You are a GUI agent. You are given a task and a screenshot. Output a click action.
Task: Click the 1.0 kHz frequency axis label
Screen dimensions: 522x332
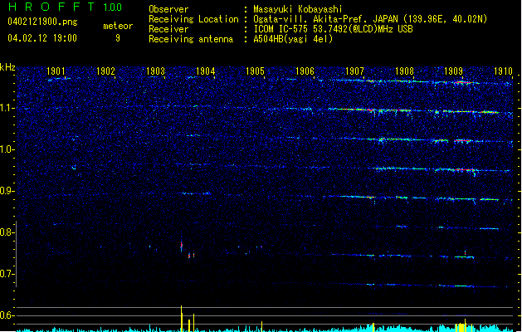click(7, 149)
